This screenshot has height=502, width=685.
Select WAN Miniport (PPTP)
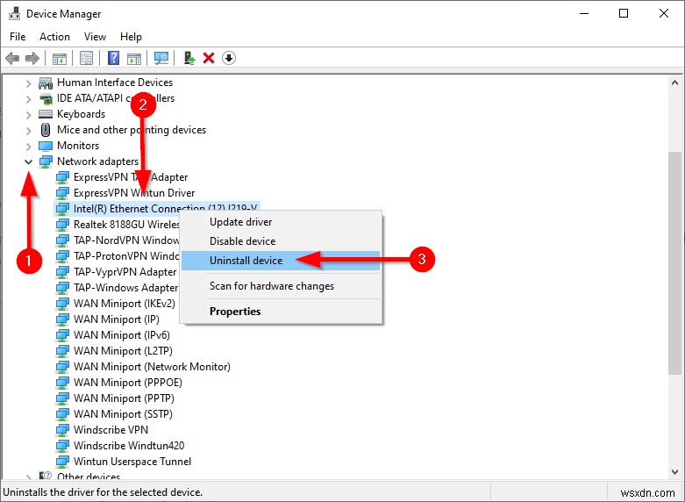(124, 398)
